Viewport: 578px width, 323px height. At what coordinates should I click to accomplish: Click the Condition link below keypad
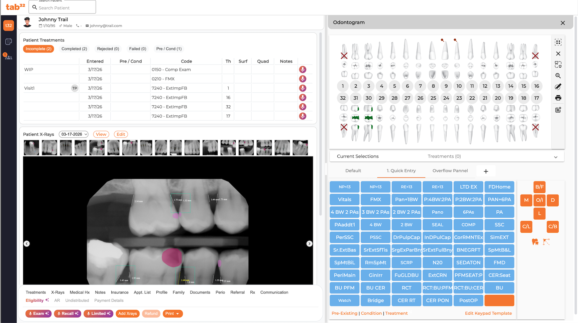pyautogui.click(x=371, y=313)
